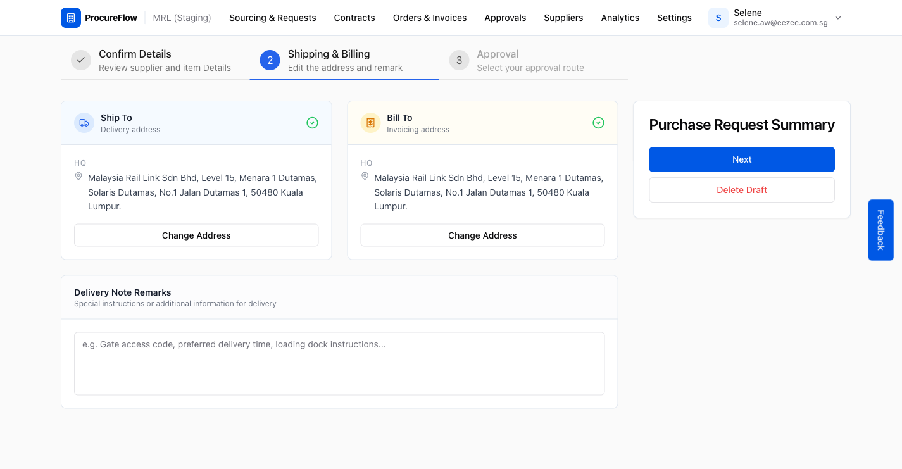Viewport: 902px width, 469px height.
Task: Click the MRL (Staging) environment label
Action: [182, 18]
